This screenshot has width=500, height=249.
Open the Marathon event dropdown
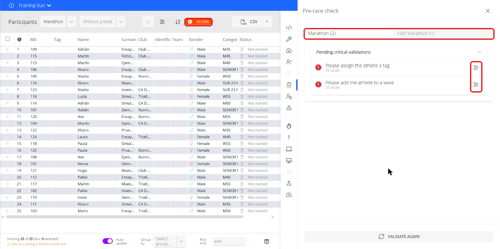point(58,22)
